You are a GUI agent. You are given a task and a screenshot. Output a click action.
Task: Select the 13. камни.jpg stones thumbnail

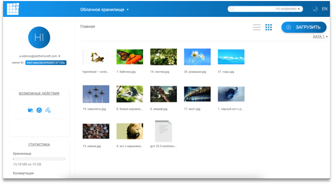click(x=96, y=131)
